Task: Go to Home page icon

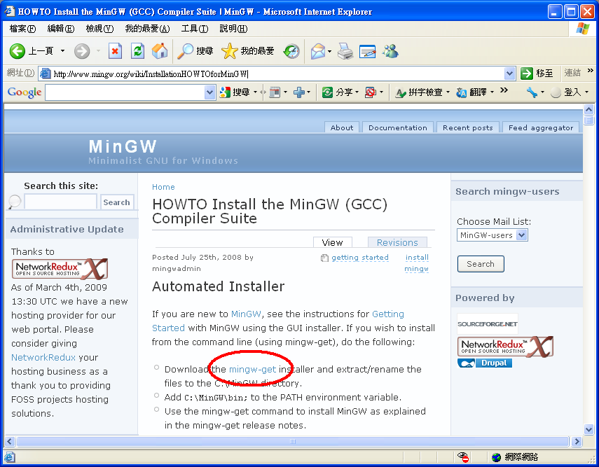Action: click(160, 51)
